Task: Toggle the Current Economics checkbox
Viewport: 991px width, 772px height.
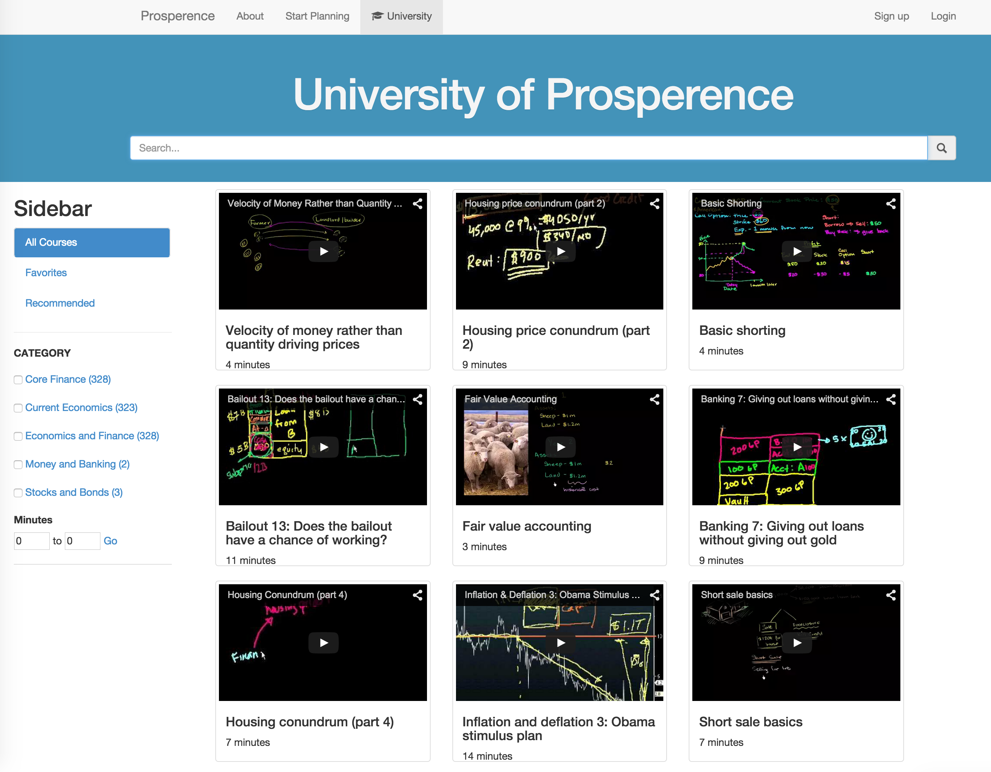Action: tap(18, 408)
